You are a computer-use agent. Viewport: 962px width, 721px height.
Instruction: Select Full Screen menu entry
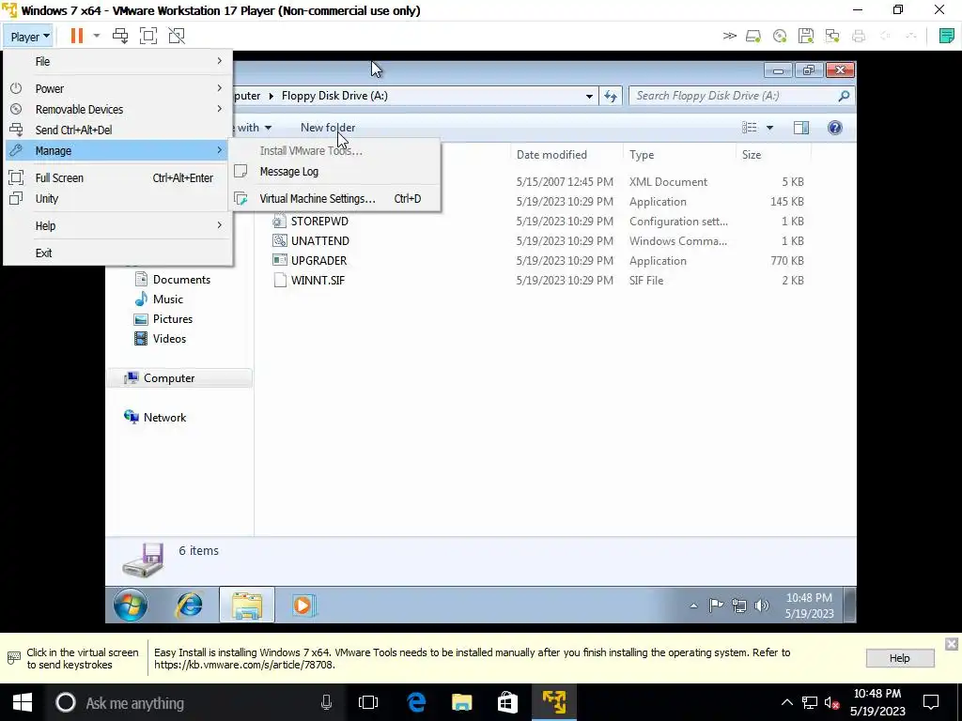pos(117,177)
